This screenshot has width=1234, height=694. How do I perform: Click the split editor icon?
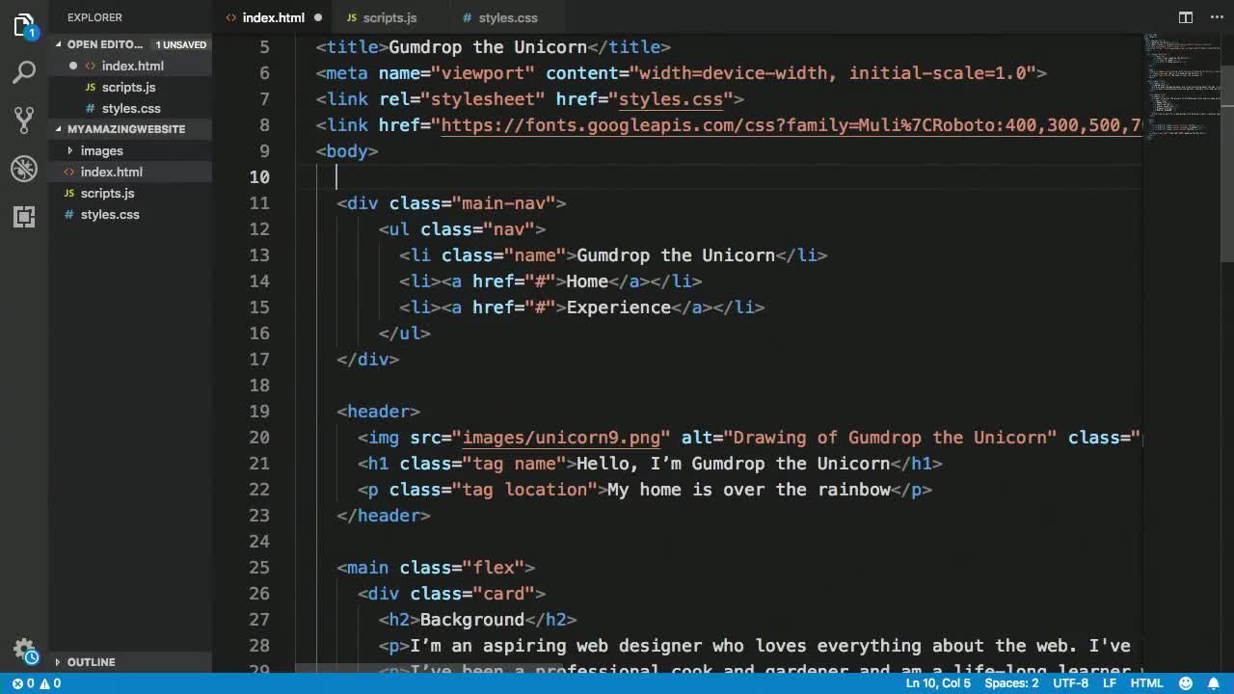pyautogui.click(x=1185, y=17)
